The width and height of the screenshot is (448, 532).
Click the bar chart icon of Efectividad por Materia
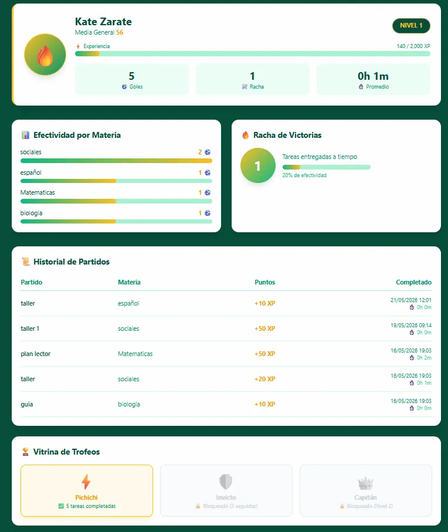click(x=25, y=135)
